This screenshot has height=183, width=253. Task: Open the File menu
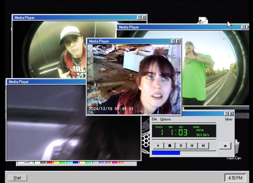click(x=154, y=119)
